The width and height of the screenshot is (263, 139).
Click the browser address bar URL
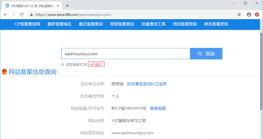coord(73,15)
